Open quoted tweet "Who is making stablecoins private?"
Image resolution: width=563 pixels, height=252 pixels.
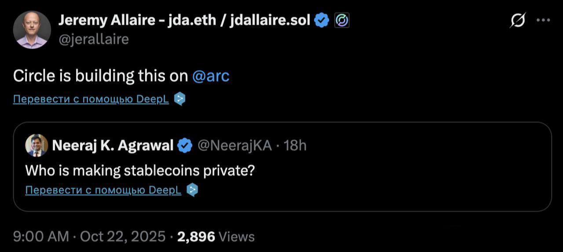(140, 171)
